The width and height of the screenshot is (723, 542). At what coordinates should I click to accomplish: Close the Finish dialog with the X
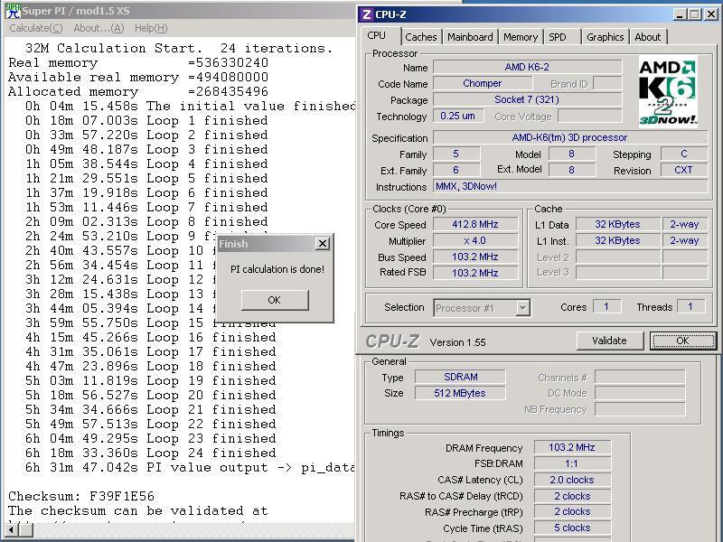pyautogui.click(x=323, y=244)
